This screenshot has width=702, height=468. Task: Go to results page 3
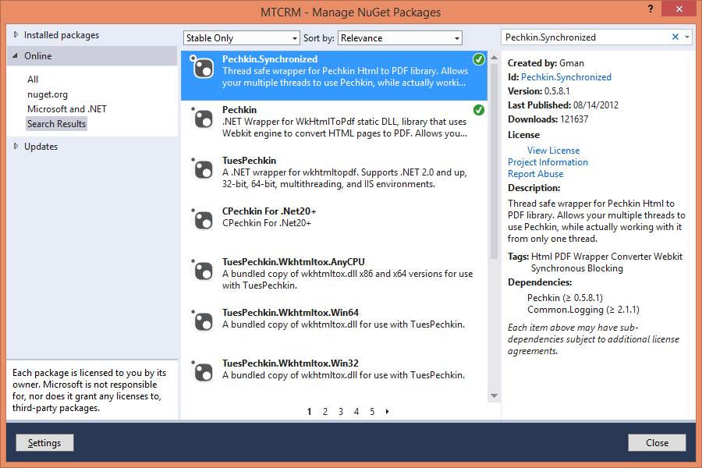pos(341,412)
